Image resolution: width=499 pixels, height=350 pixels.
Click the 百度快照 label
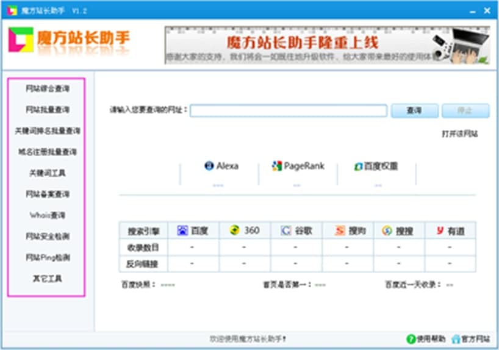[x=138, y=285]
